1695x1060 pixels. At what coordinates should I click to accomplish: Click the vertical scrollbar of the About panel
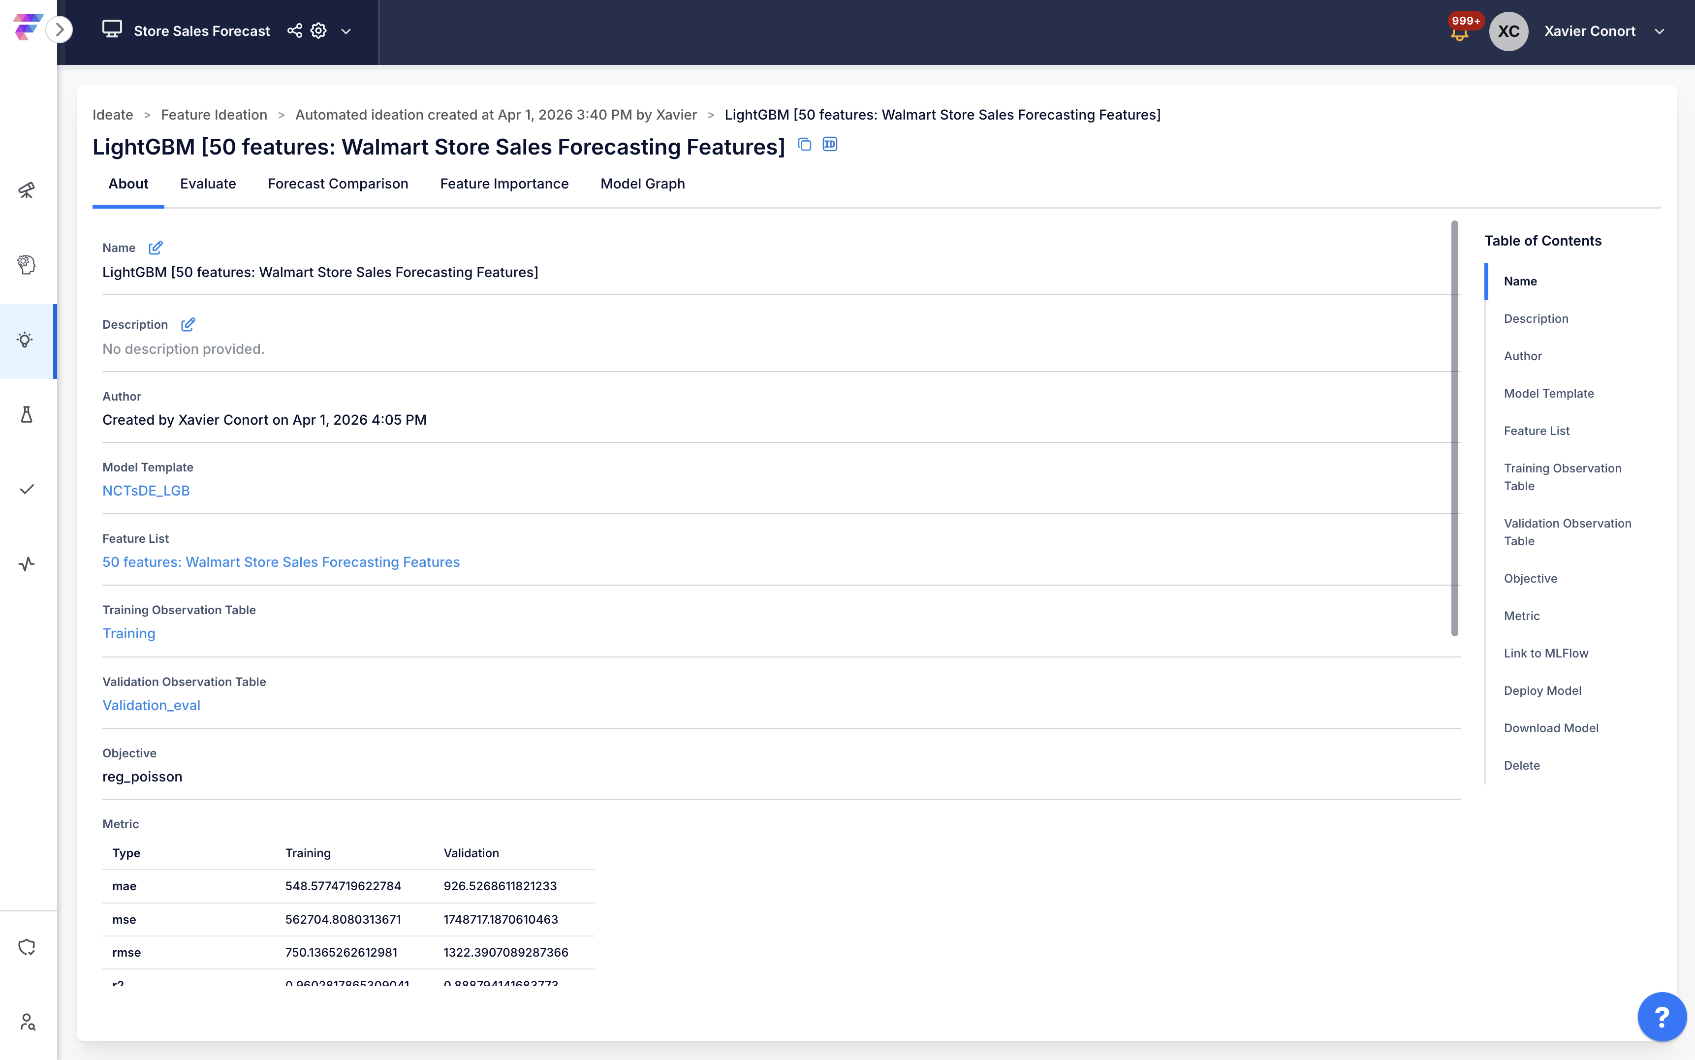pyautogui.click(x=1454, y=428)
